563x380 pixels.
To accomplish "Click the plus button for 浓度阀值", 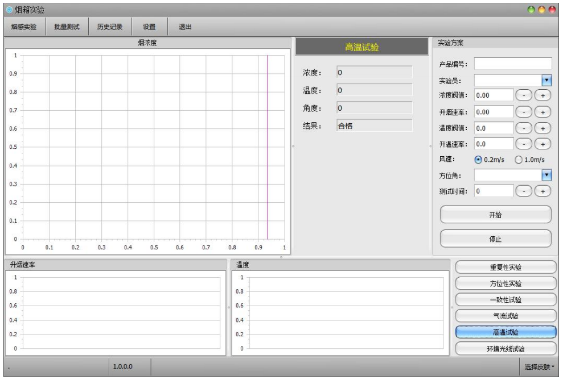I will 543,96.
